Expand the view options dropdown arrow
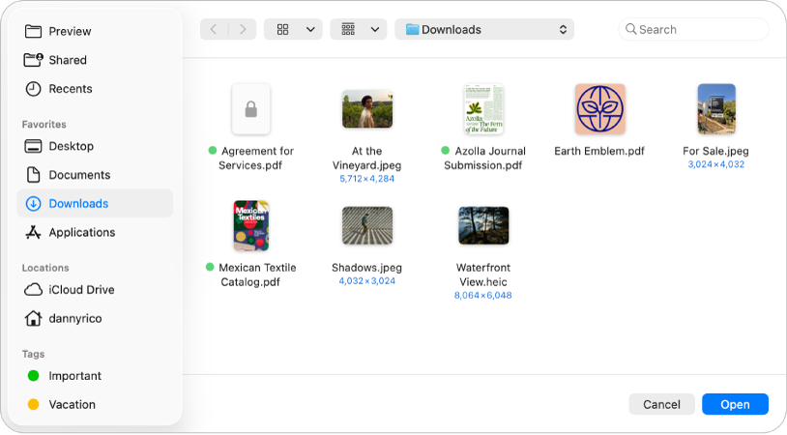The height and width of the screenshot is (435, 787). [310, 30]
